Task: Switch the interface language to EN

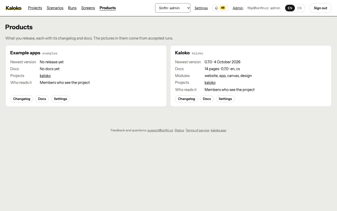Action: 290,8
